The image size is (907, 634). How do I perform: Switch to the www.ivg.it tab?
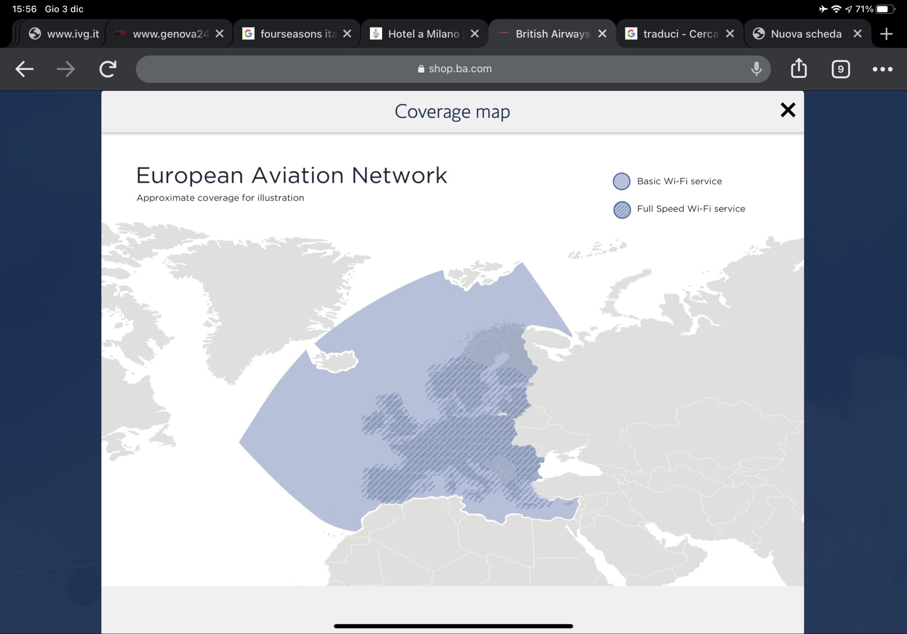(64, 34)
